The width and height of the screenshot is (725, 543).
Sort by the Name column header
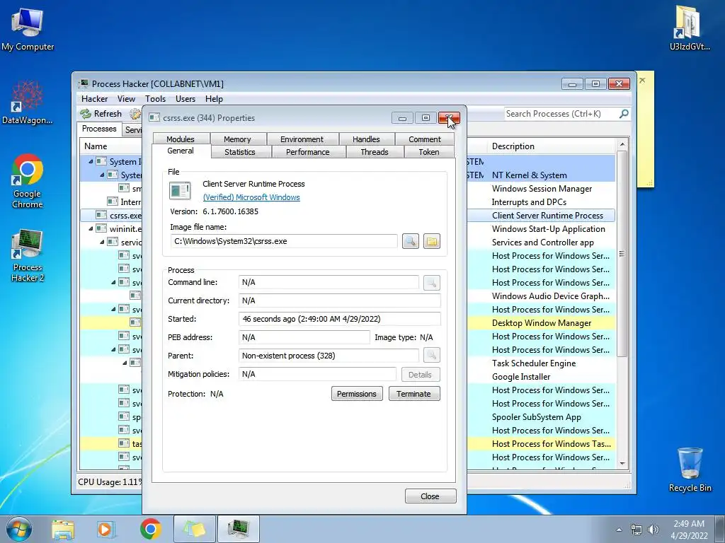click(111, 146)
